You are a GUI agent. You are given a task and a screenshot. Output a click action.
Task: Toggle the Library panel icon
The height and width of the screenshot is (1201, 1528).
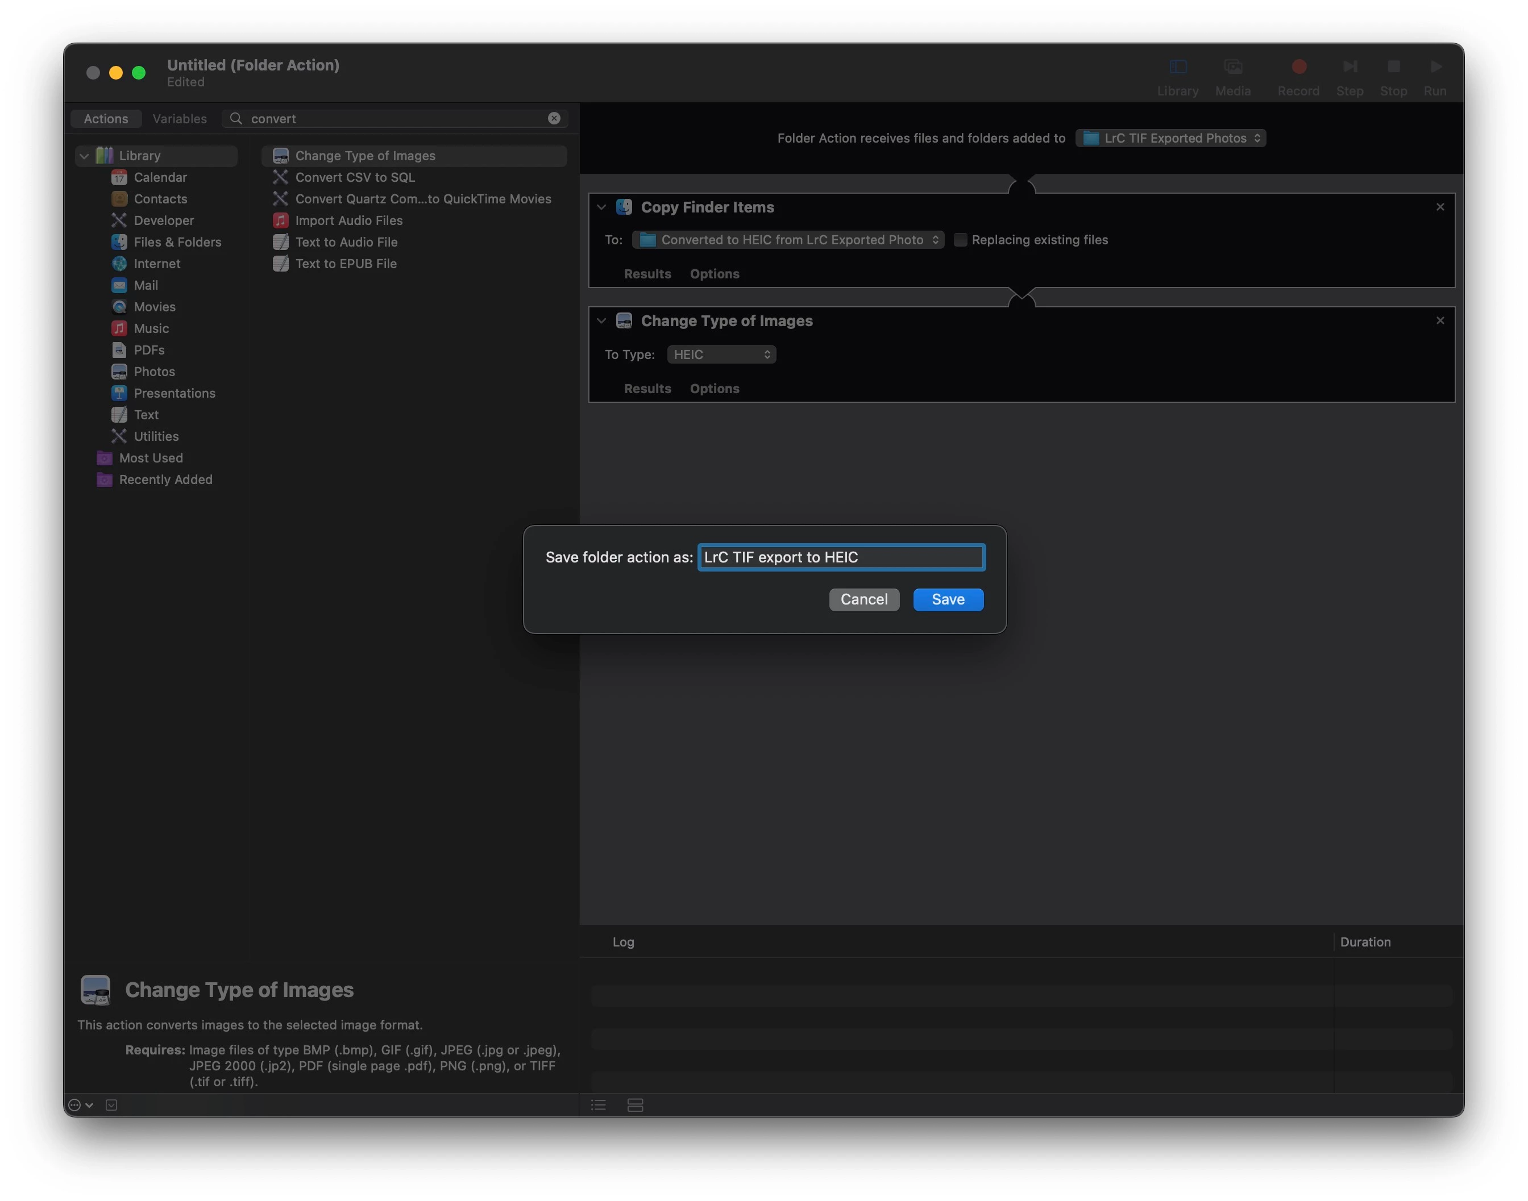(x=1178, y=67)
